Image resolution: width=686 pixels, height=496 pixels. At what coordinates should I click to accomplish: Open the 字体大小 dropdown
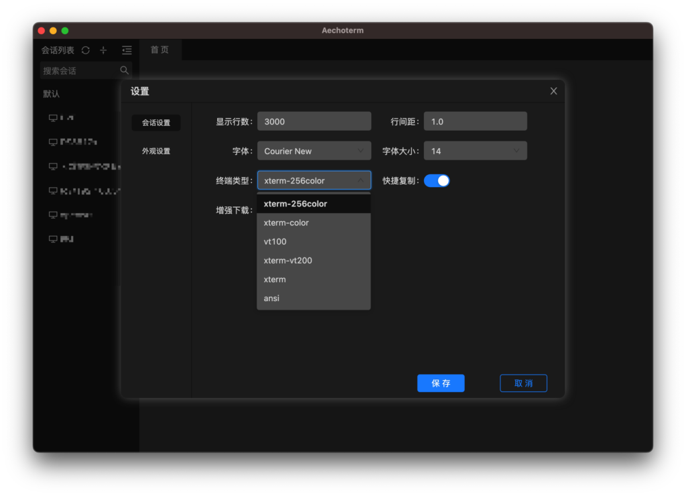475,151
